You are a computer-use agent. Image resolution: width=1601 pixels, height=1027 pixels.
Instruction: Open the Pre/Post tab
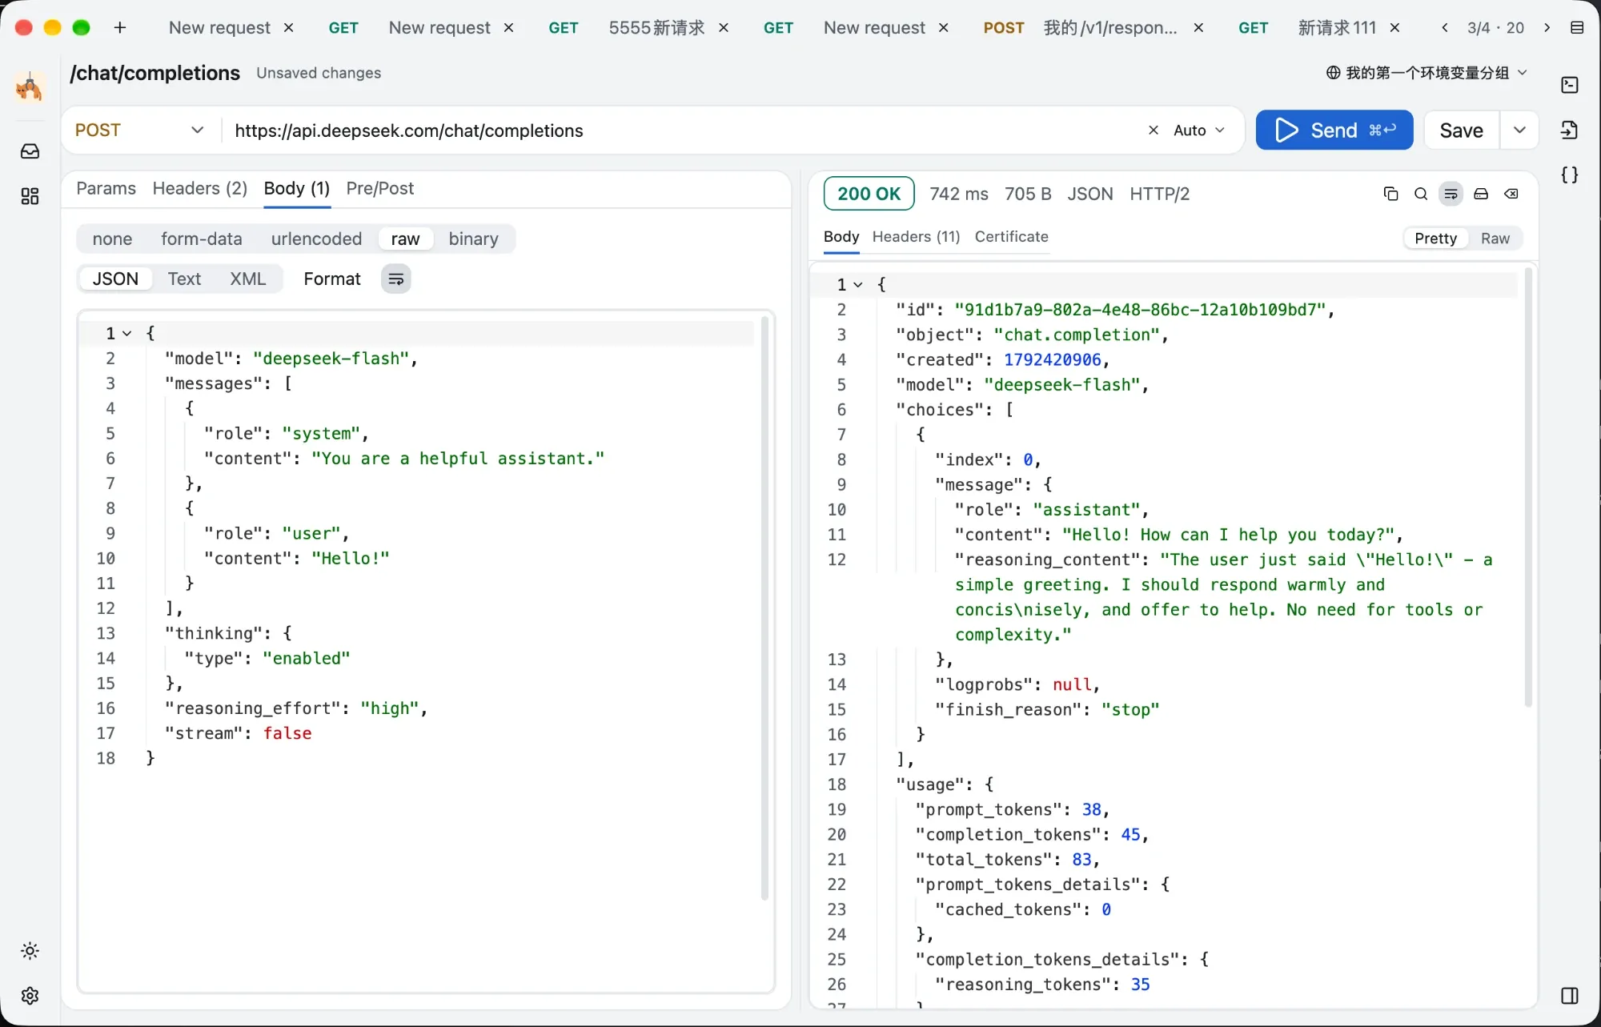[x=380, y=188]
